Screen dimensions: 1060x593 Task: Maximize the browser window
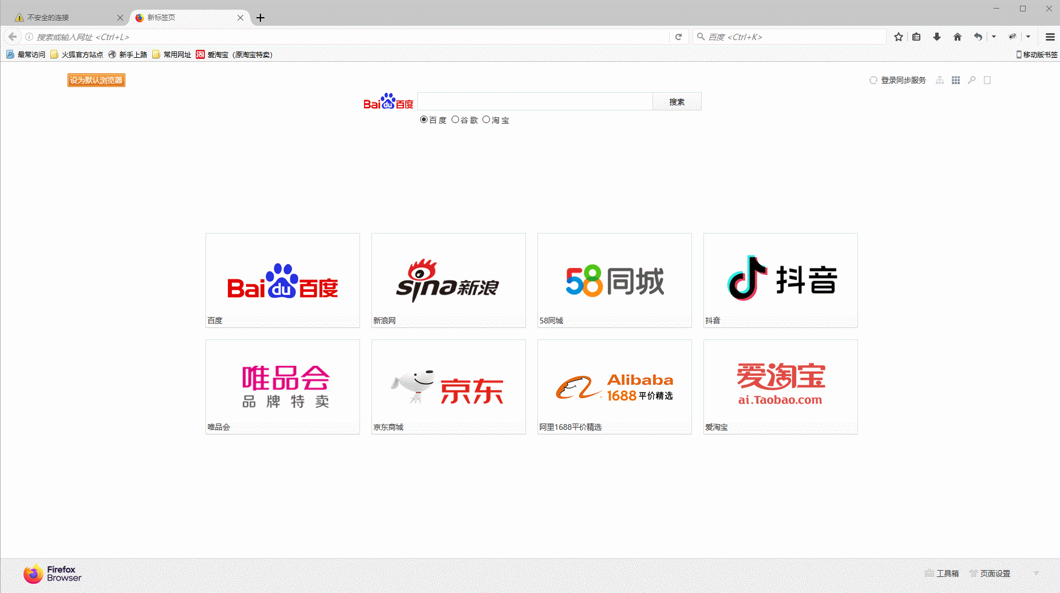tap(1023, 9)
